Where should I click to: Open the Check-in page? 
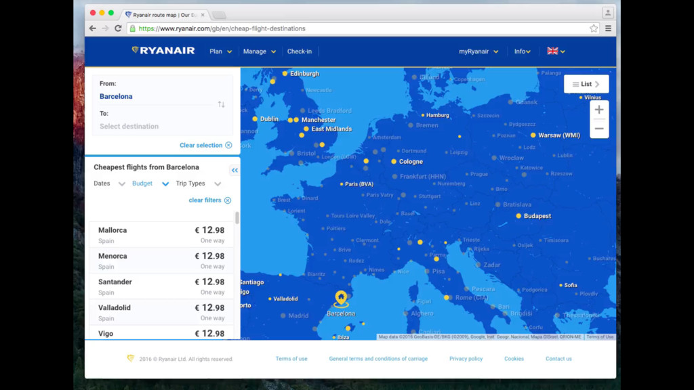point(299,51)
